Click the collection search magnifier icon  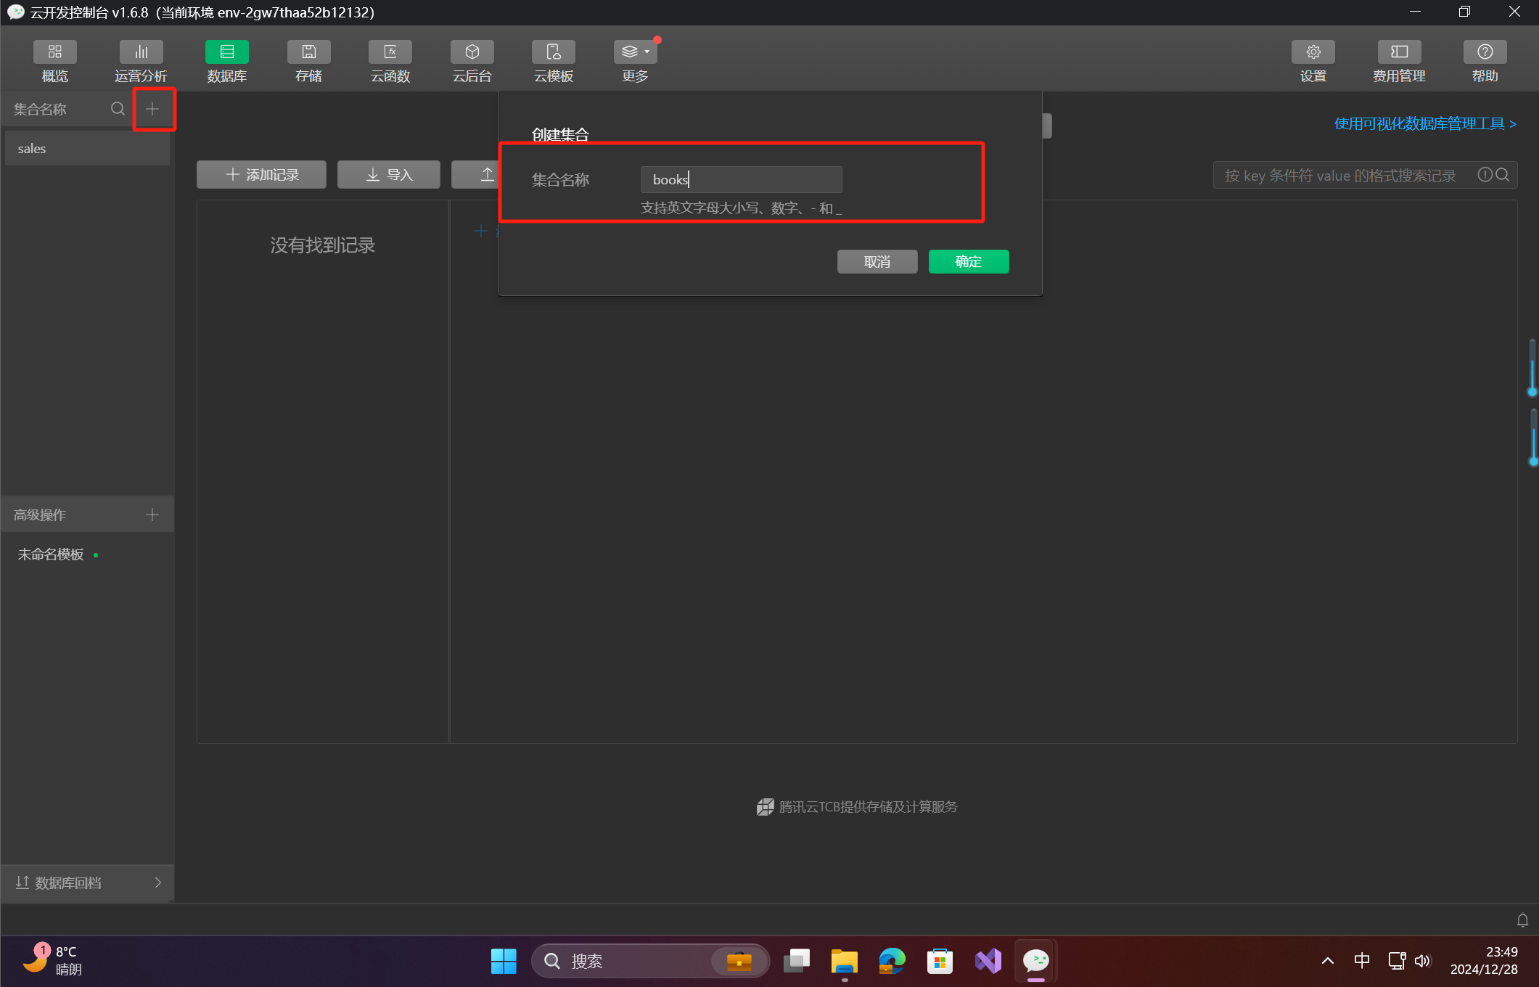(118, 109)
